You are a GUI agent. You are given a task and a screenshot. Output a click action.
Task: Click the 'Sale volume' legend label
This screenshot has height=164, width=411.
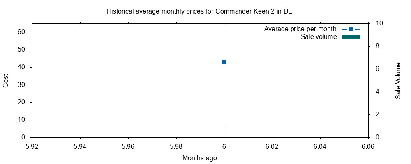[319, 37]
